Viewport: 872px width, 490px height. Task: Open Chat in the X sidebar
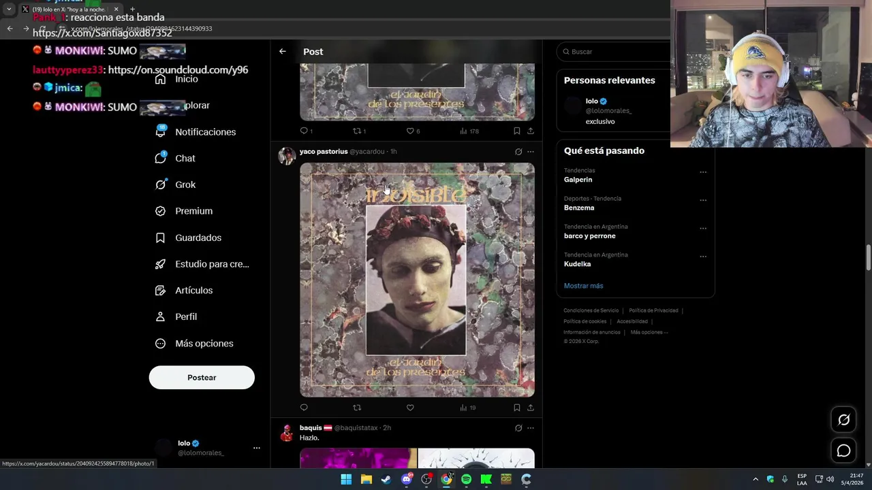pos(176,159)
